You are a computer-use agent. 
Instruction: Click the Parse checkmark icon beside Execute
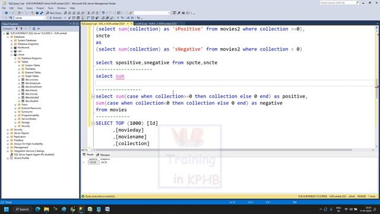tap(69, 18)
